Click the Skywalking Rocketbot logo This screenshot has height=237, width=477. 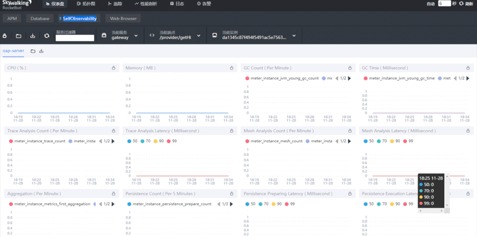coord(16,4)
